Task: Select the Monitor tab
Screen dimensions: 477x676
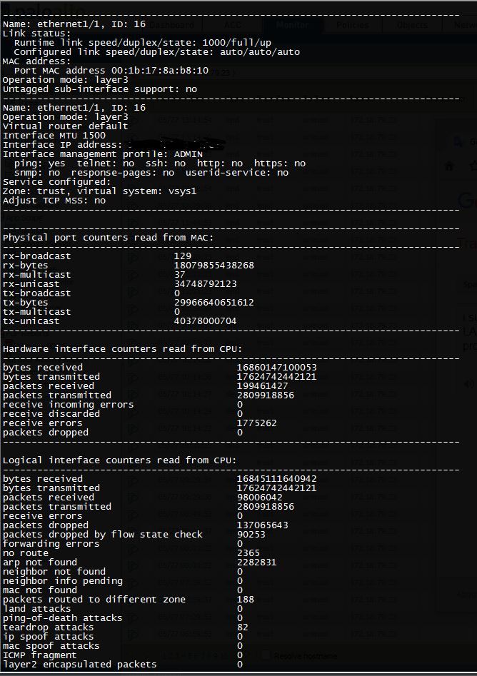Action: (293, 25)
